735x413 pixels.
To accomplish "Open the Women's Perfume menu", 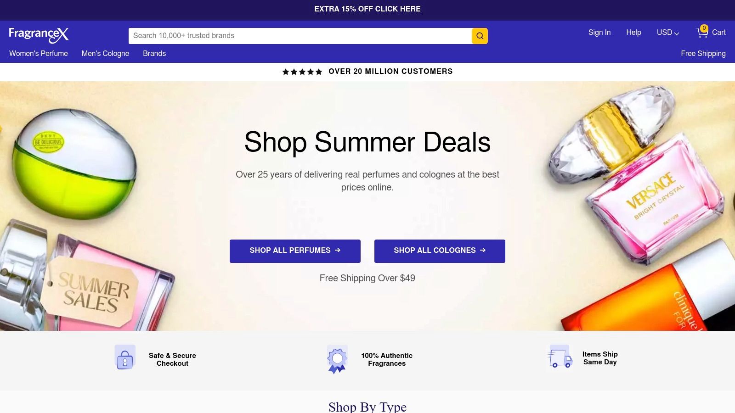I will (39, 54).
